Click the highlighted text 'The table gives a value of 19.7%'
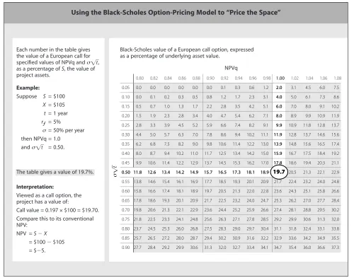Screen dimensions: 354x278 tap(55, 172)
